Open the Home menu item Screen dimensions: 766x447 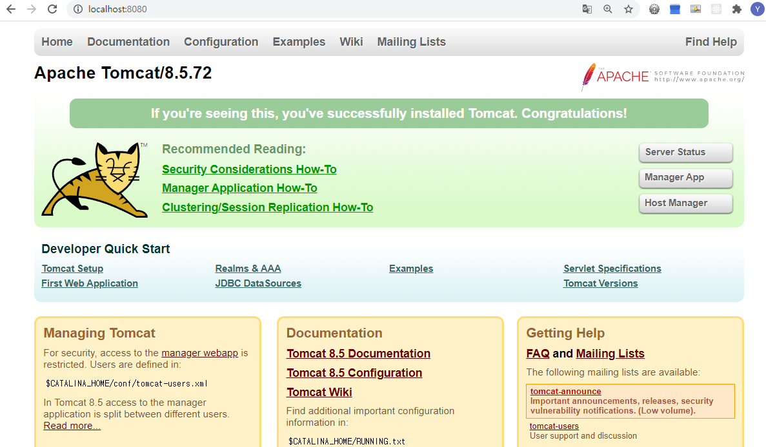57,42
